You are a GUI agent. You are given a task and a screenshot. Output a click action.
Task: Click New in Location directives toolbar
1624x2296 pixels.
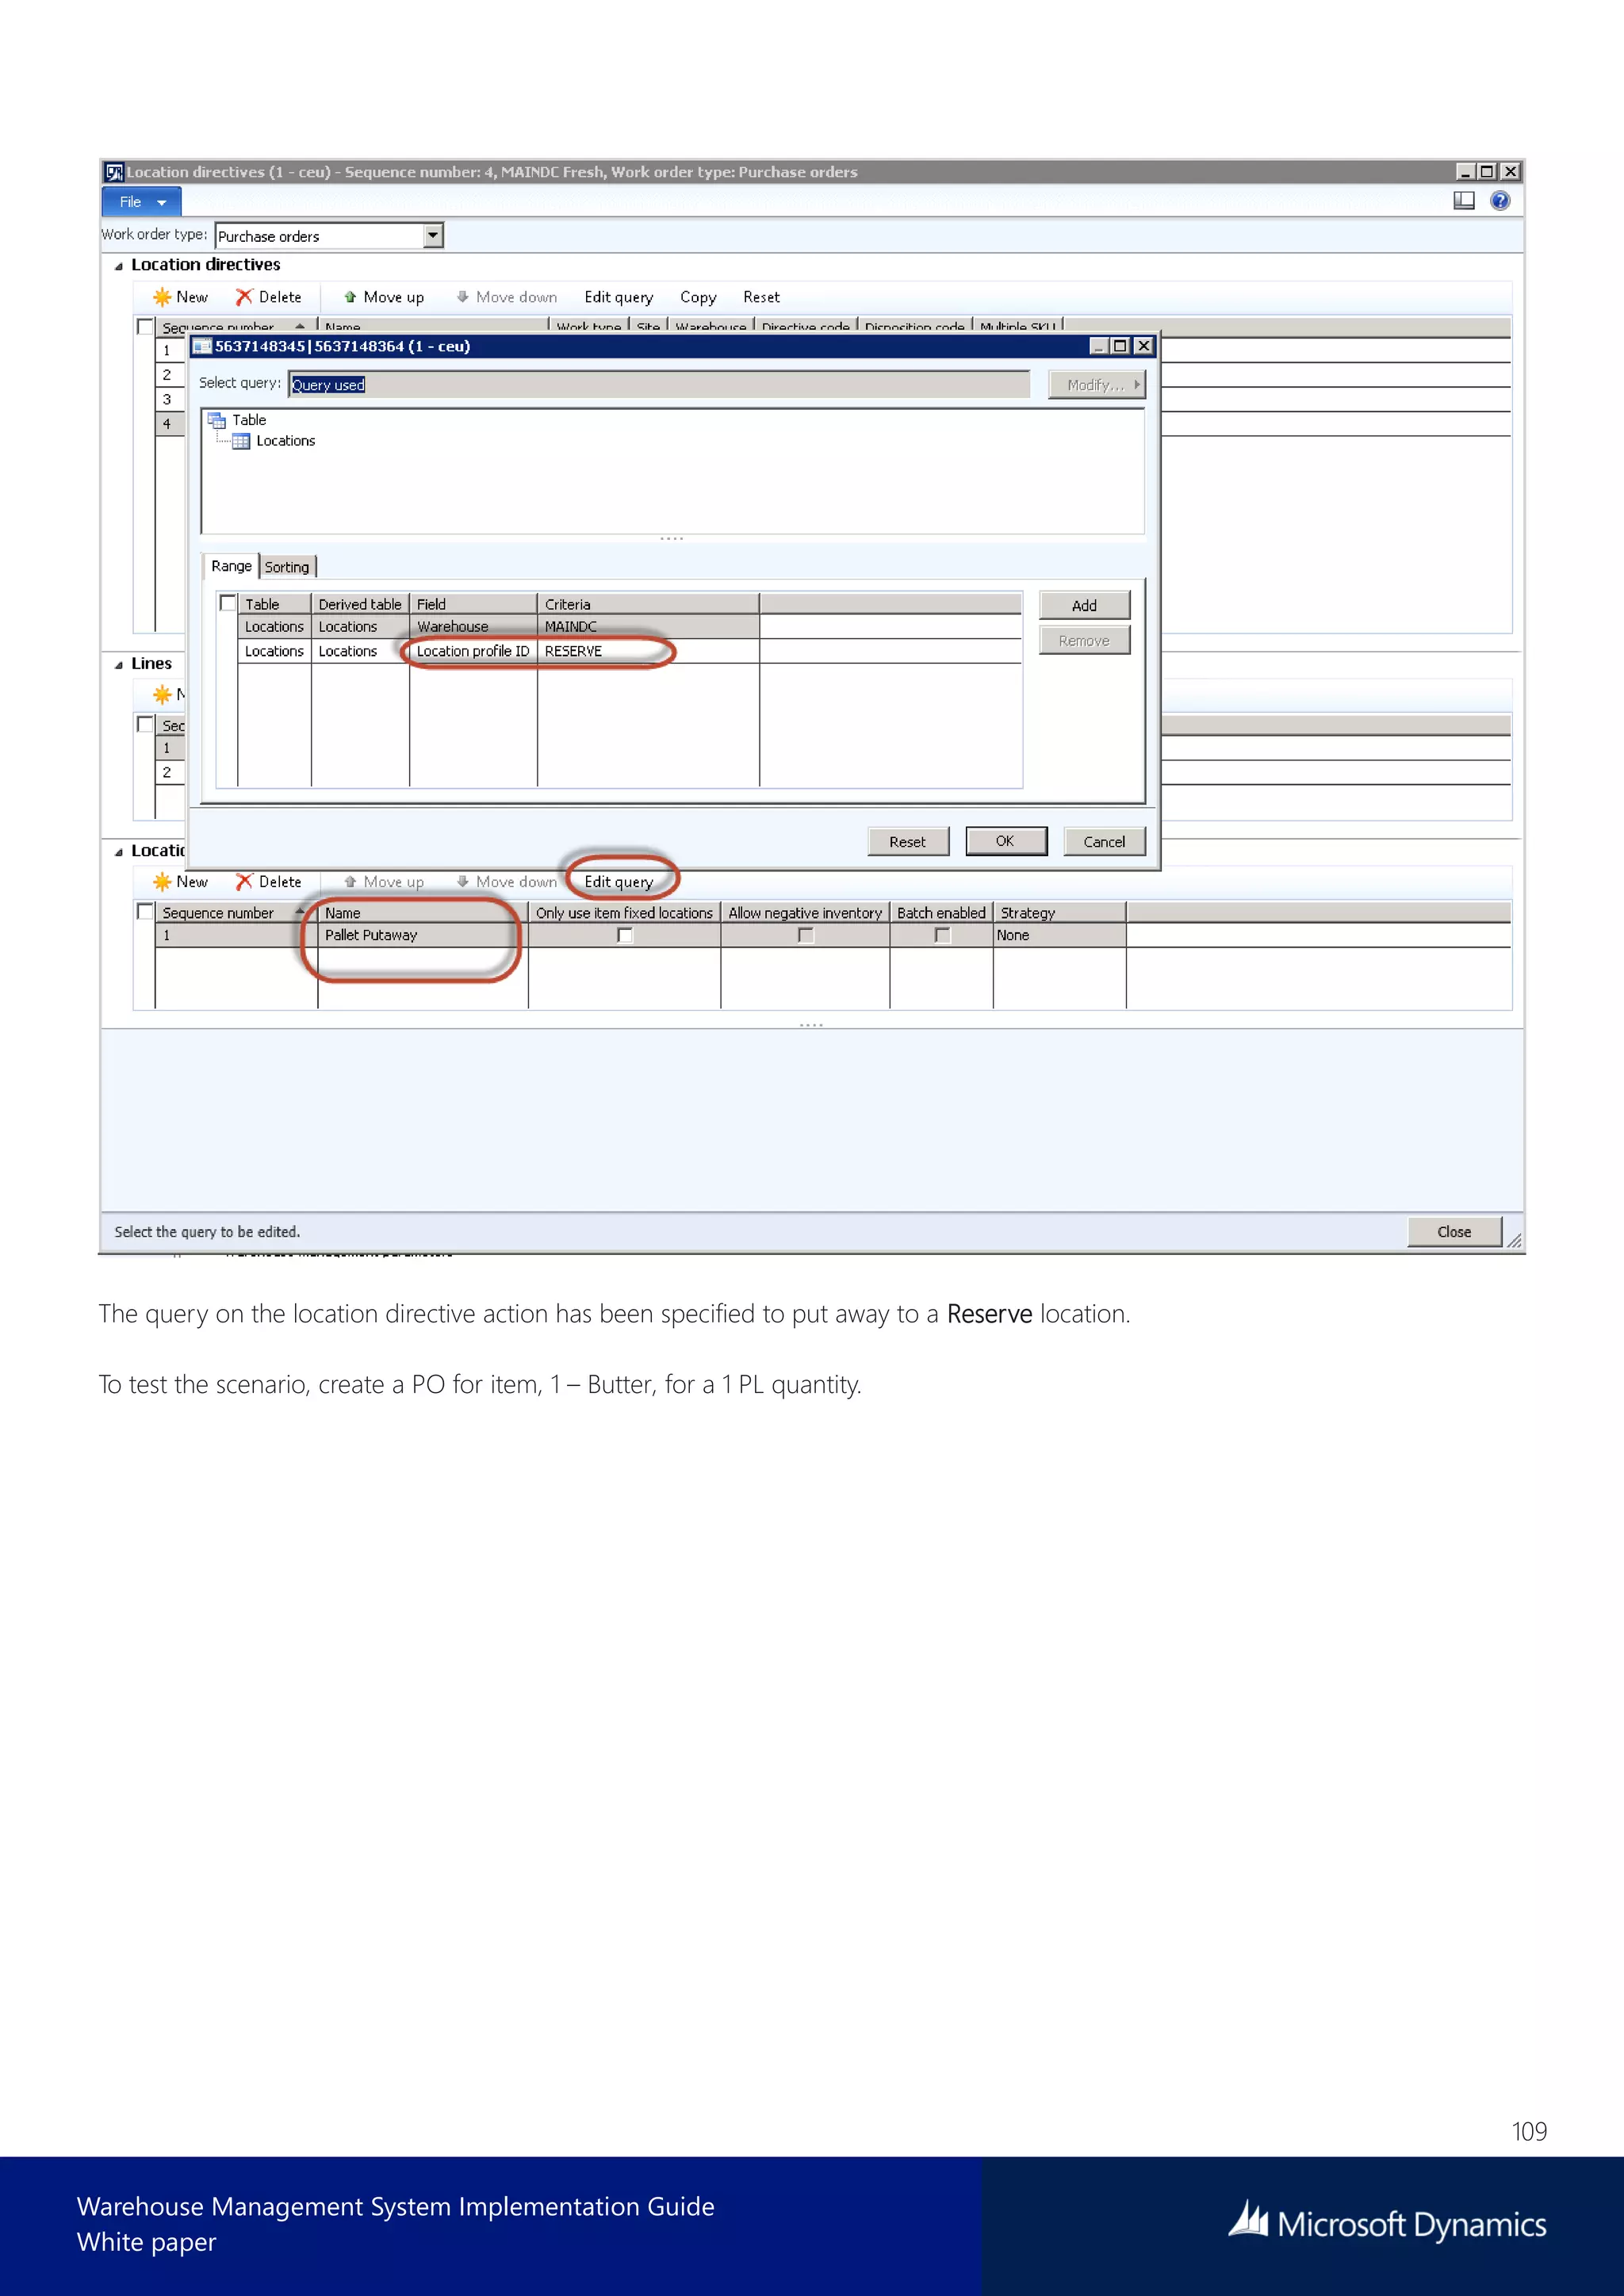coord(181,297)
